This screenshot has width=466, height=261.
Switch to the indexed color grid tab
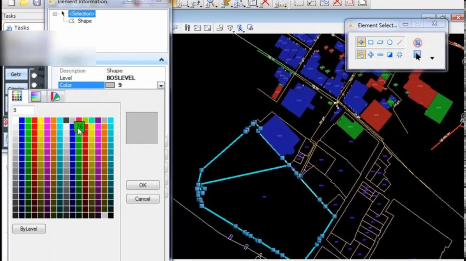click(x=17, y=96)
